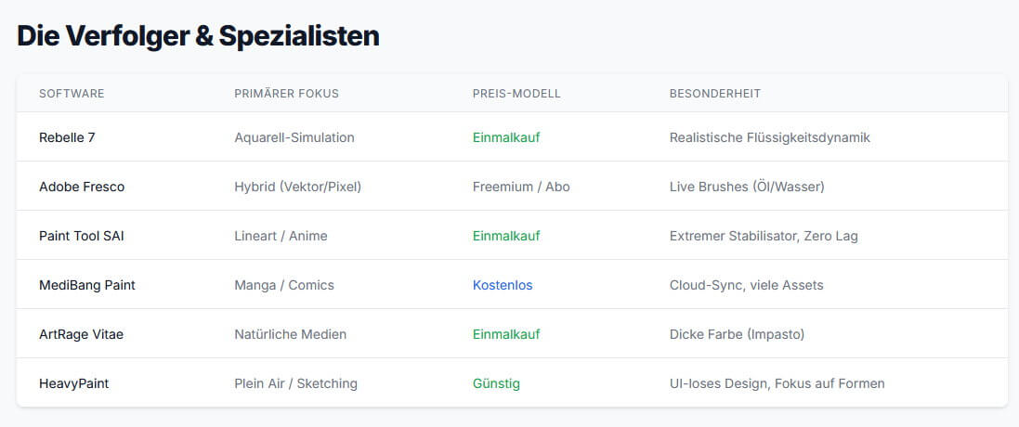Select the Adobe Fresco row name
The height and width of the screenshot is (427, 1019).
82,187
